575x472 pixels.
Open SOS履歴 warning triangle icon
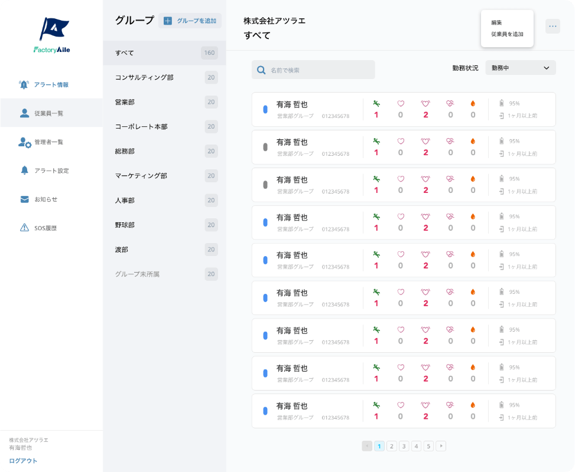[25, 228]
